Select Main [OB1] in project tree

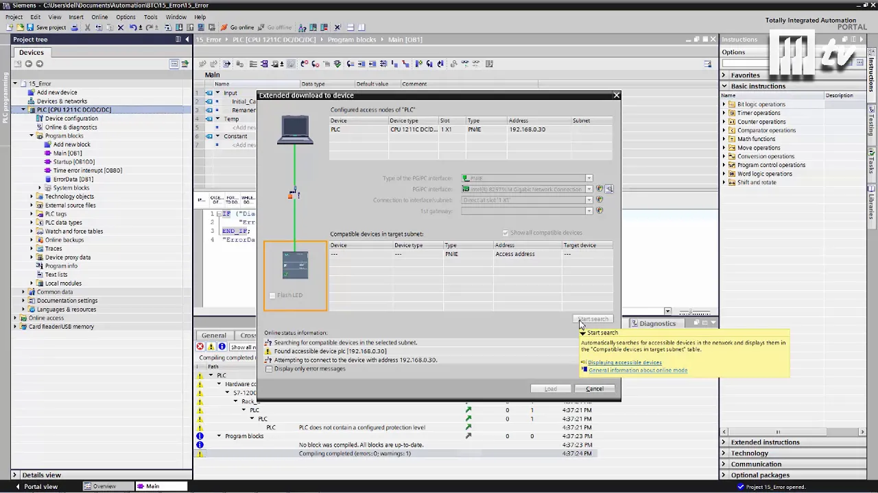(x=67, y=153)
